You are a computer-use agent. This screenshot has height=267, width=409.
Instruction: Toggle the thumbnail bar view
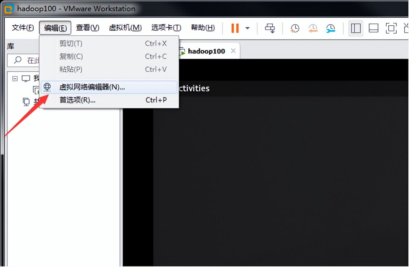pyautogui.click(x=373, y=28)
